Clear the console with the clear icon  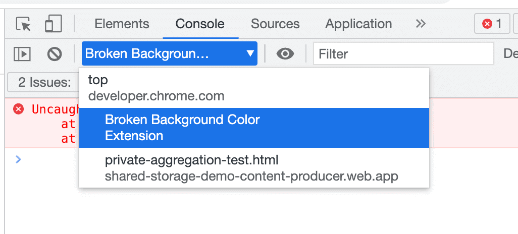coord(55,54)
